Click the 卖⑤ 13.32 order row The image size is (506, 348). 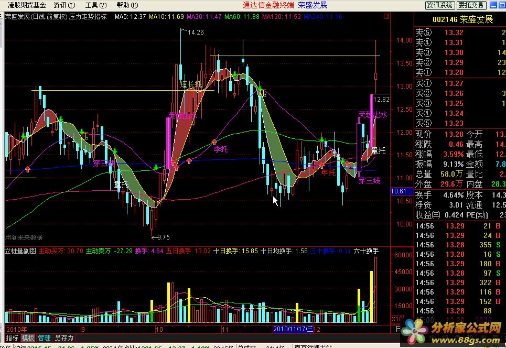(460, 32)
